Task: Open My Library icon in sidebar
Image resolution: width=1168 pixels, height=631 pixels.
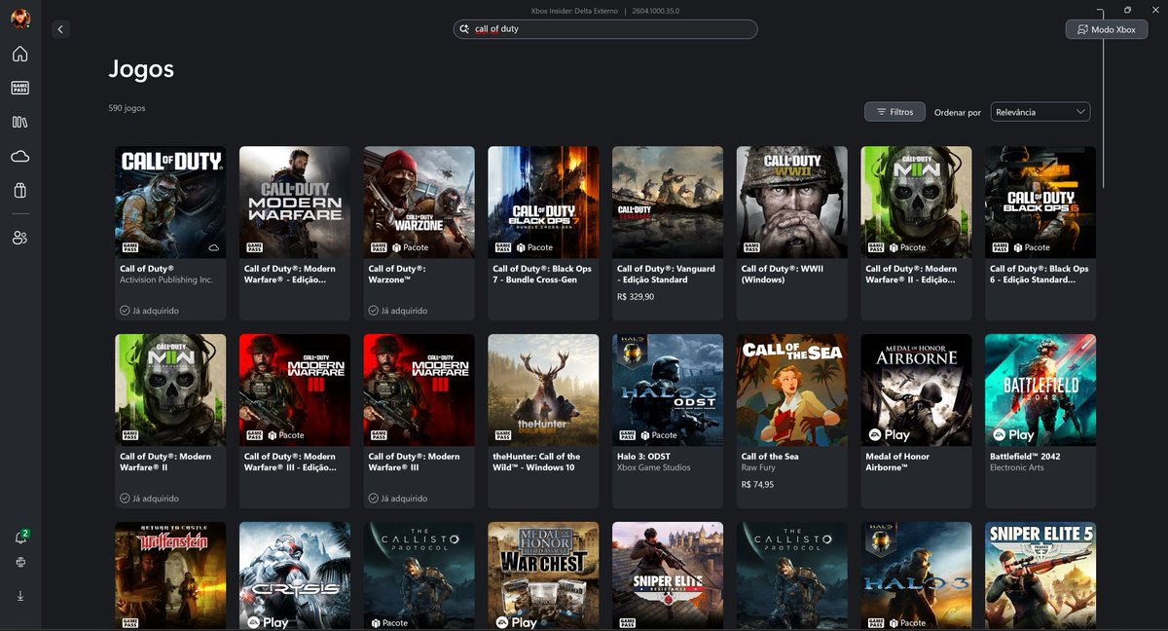Action: click(x=19, y=122)
